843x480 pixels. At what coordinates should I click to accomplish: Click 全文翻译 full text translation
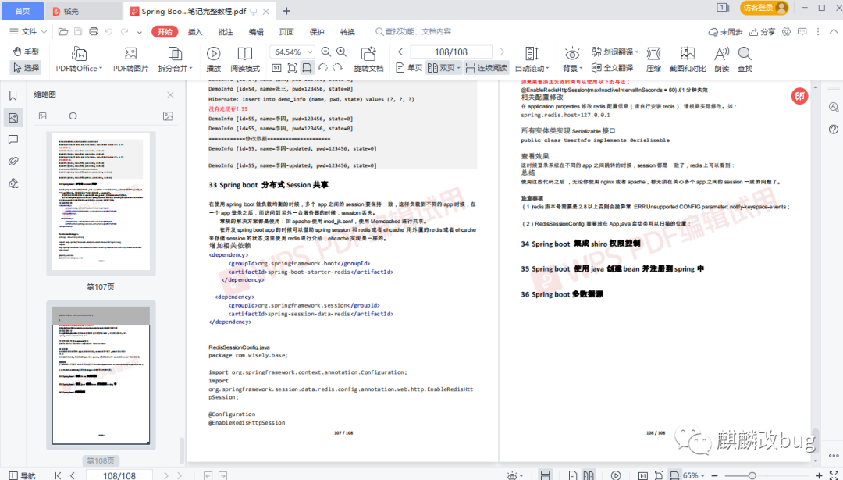[x=613, y=68]
